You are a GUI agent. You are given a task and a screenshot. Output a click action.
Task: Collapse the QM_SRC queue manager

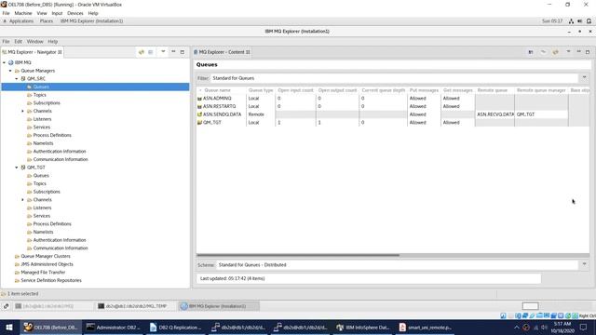coord(17,78)
